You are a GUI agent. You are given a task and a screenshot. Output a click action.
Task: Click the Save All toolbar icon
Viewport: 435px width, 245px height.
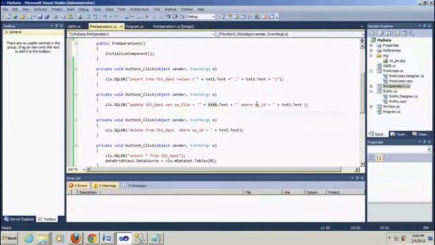(47, 17)
